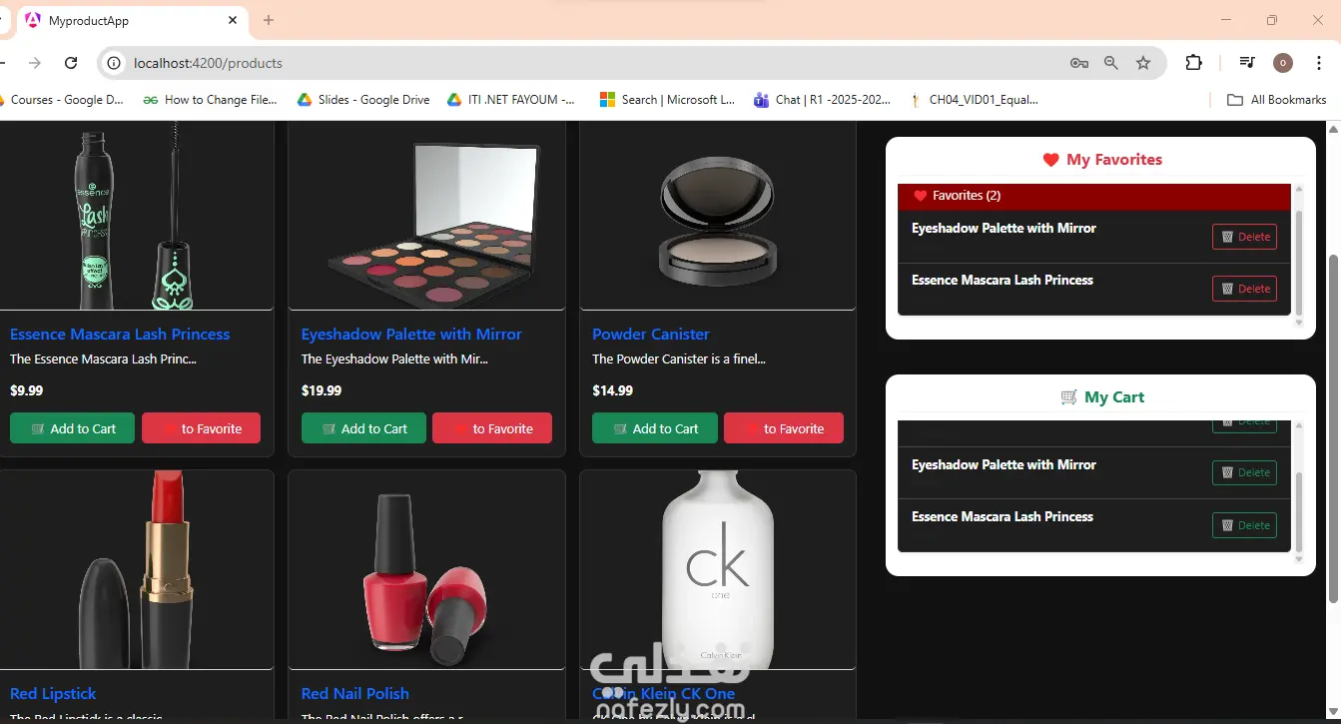Screen dimensions: 1341x724
Task: Add Powder Canister to cart
Action: [x=655, y=428]
